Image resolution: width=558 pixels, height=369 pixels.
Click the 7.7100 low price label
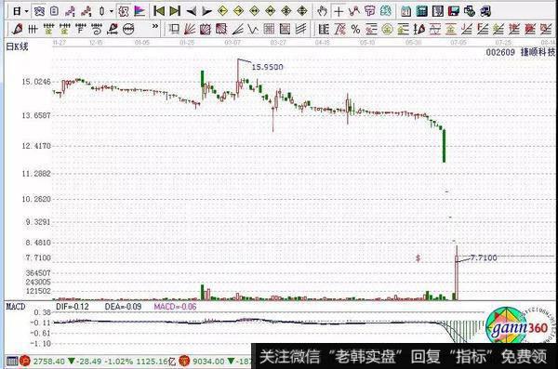pos(484,257)
